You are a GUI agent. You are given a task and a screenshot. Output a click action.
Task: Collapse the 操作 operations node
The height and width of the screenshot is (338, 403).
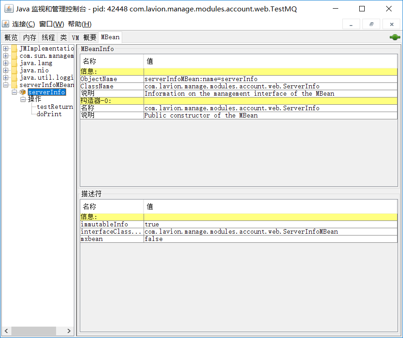point(23,99)
